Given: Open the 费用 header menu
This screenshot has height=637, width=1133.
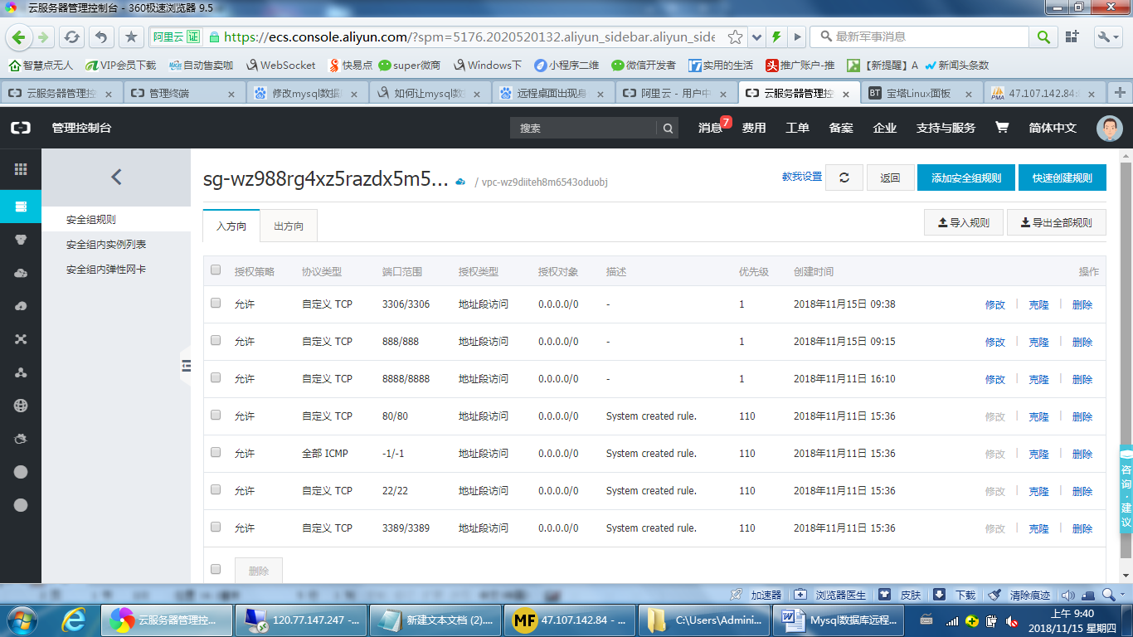Looking at the screenshot, I should click(x=754, y=128).
